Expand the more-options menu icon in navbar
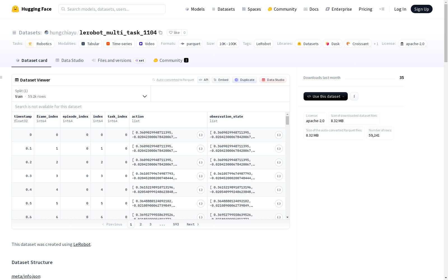 coord(382,9)
